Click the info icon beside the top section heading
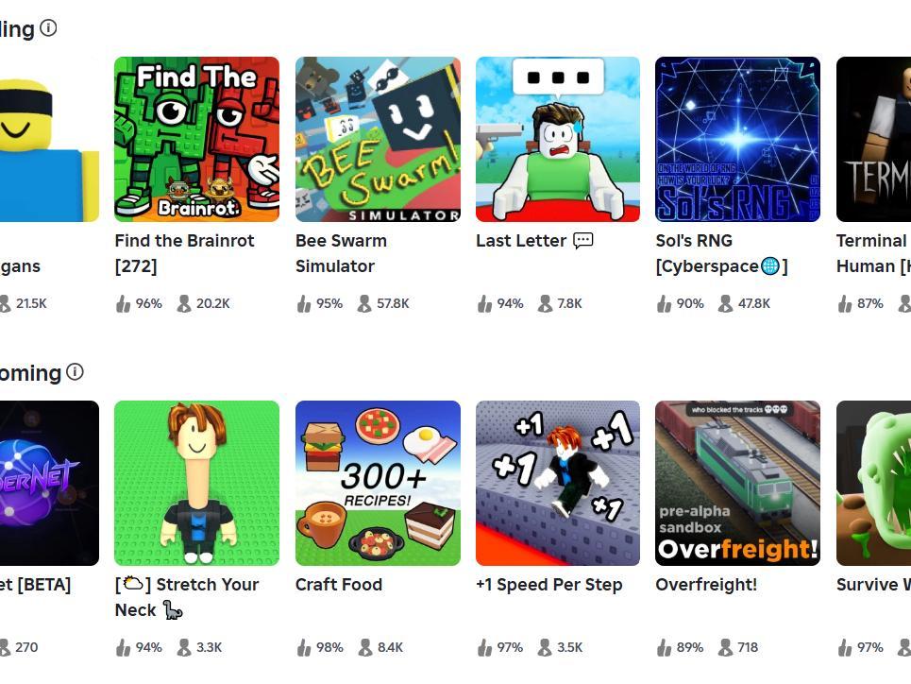The image size is (911, 684). click(x=49, y=27)
